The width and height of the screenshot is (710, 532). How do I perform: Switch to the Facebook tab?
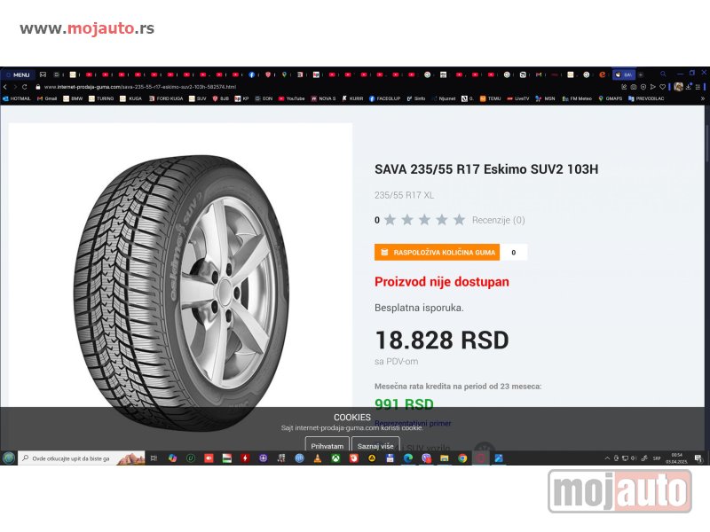(x=251, y=74)
